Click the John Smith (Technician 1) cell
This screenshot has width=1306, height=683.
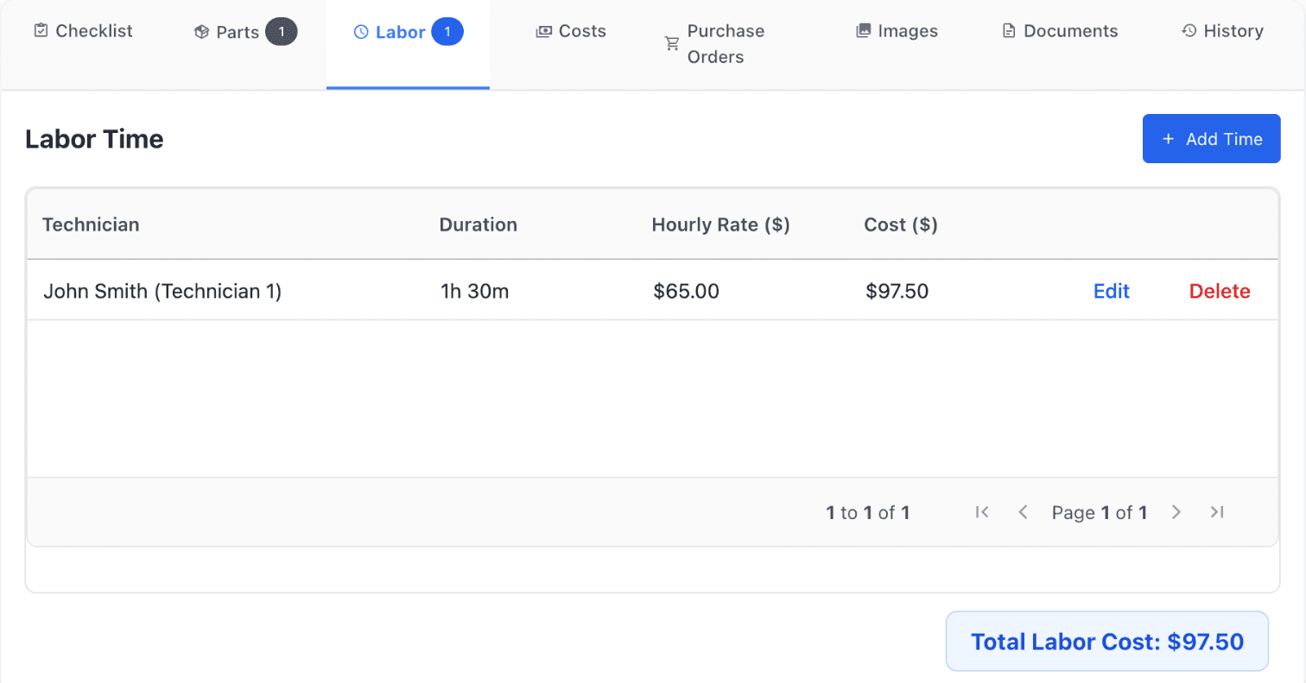pos(162,292)
